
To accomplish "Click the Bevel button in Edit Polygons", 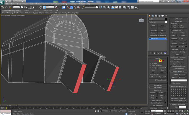I will pyautogui.click(x=153, y=95).
